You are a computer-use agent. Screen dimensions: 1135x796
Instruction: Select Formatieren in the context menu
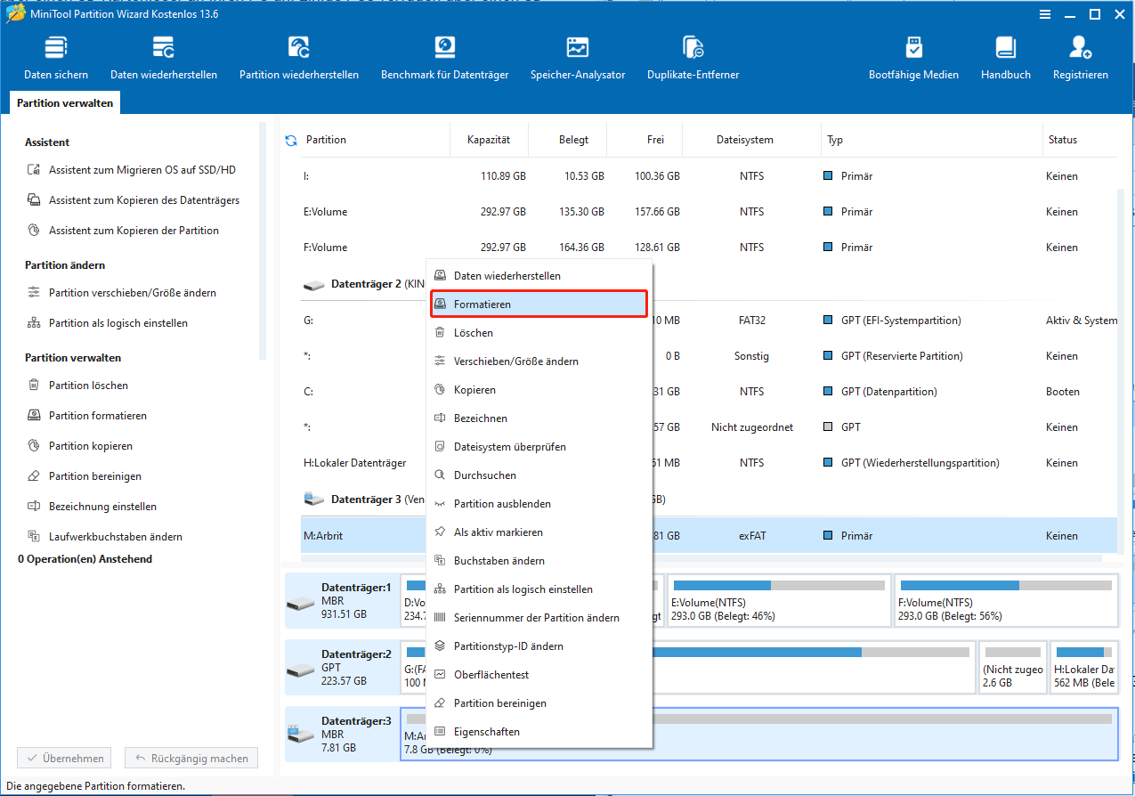539,305
